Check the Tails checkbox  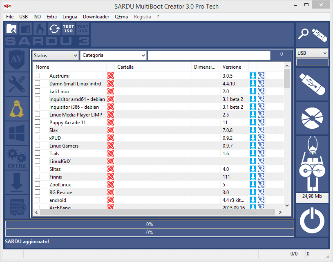point(37,153)
